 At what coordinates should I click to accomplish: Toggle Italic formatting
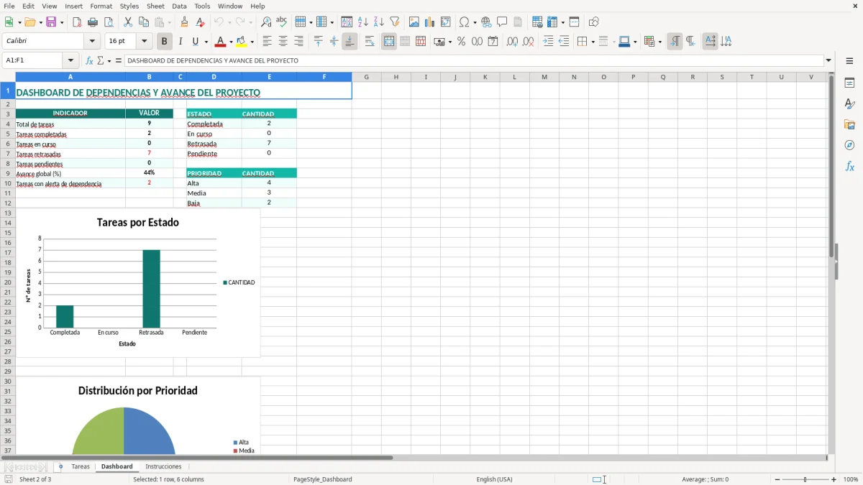(181, 42)
